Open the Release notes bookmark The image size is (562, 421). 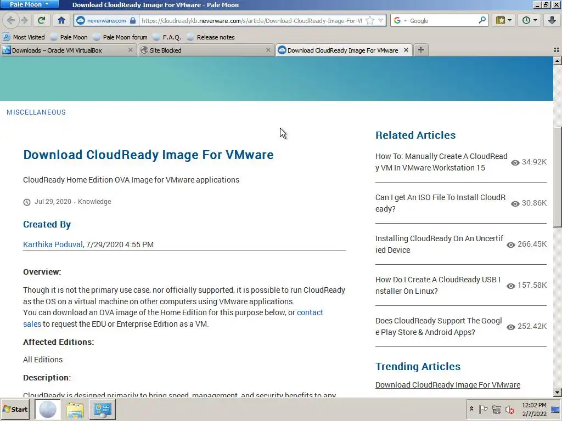pos(211,37)
